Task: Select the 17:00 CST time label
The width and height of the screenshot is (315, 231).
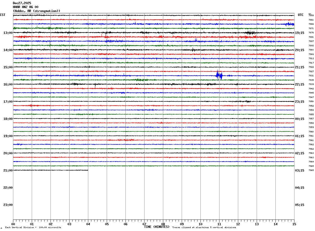Action: 8,102
